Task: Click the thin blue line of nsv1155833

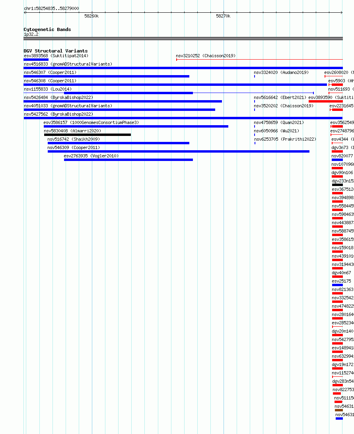Action: 253,93
